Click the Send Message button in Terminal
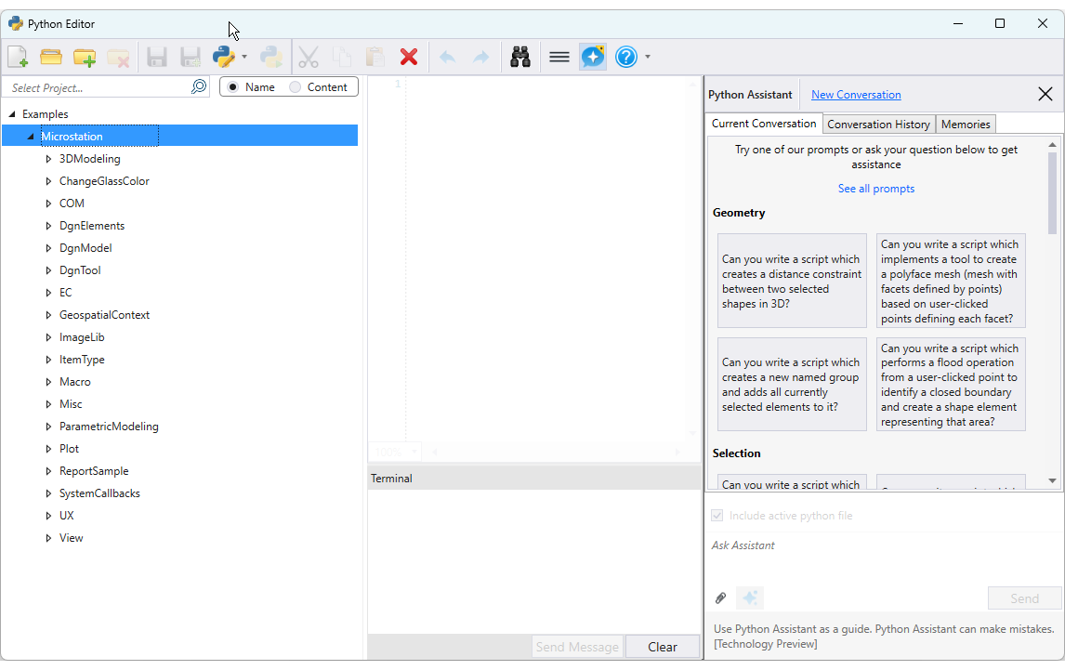 pos(577,647)
